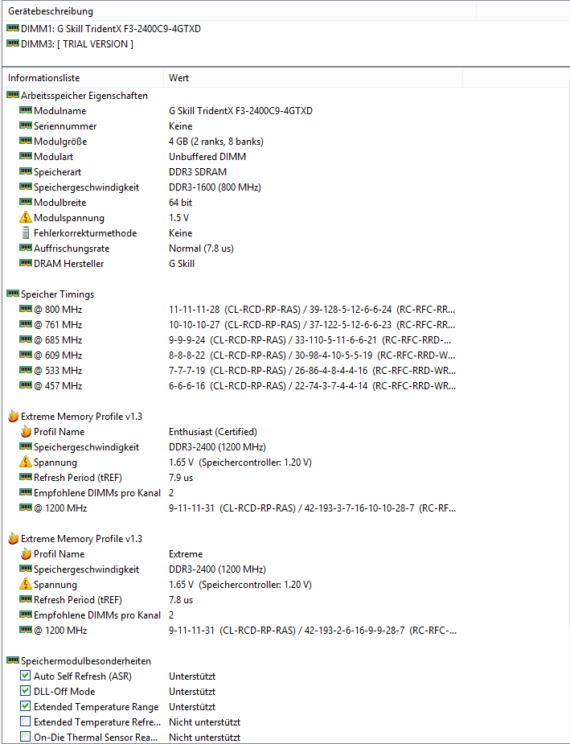The image size is (570, 744).
Task: Click the Informationsliste column header
Action: tap(83, 78)
